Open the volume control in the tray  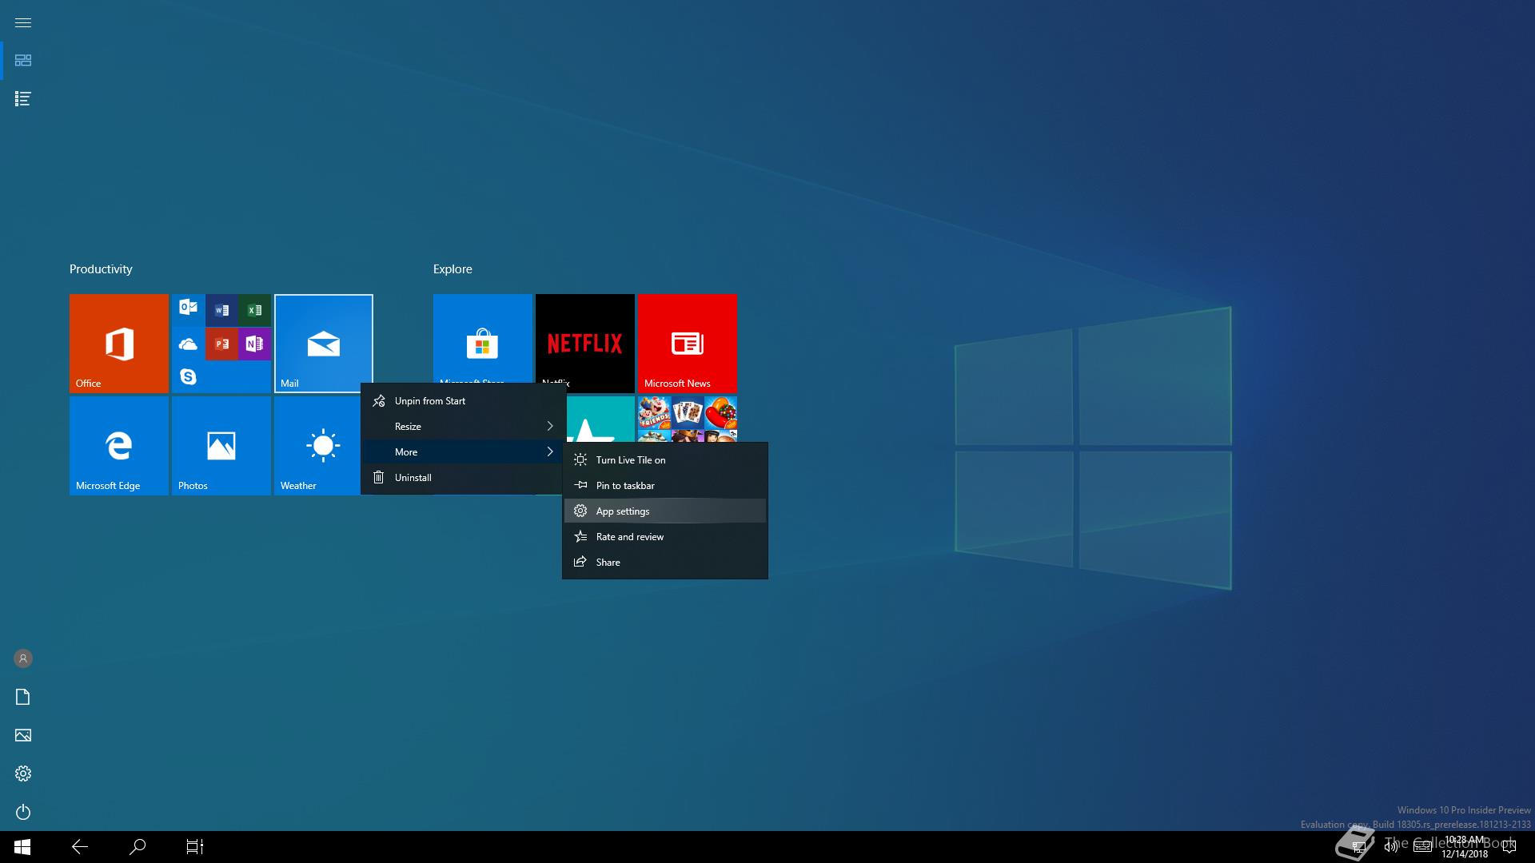[1391, 847]
